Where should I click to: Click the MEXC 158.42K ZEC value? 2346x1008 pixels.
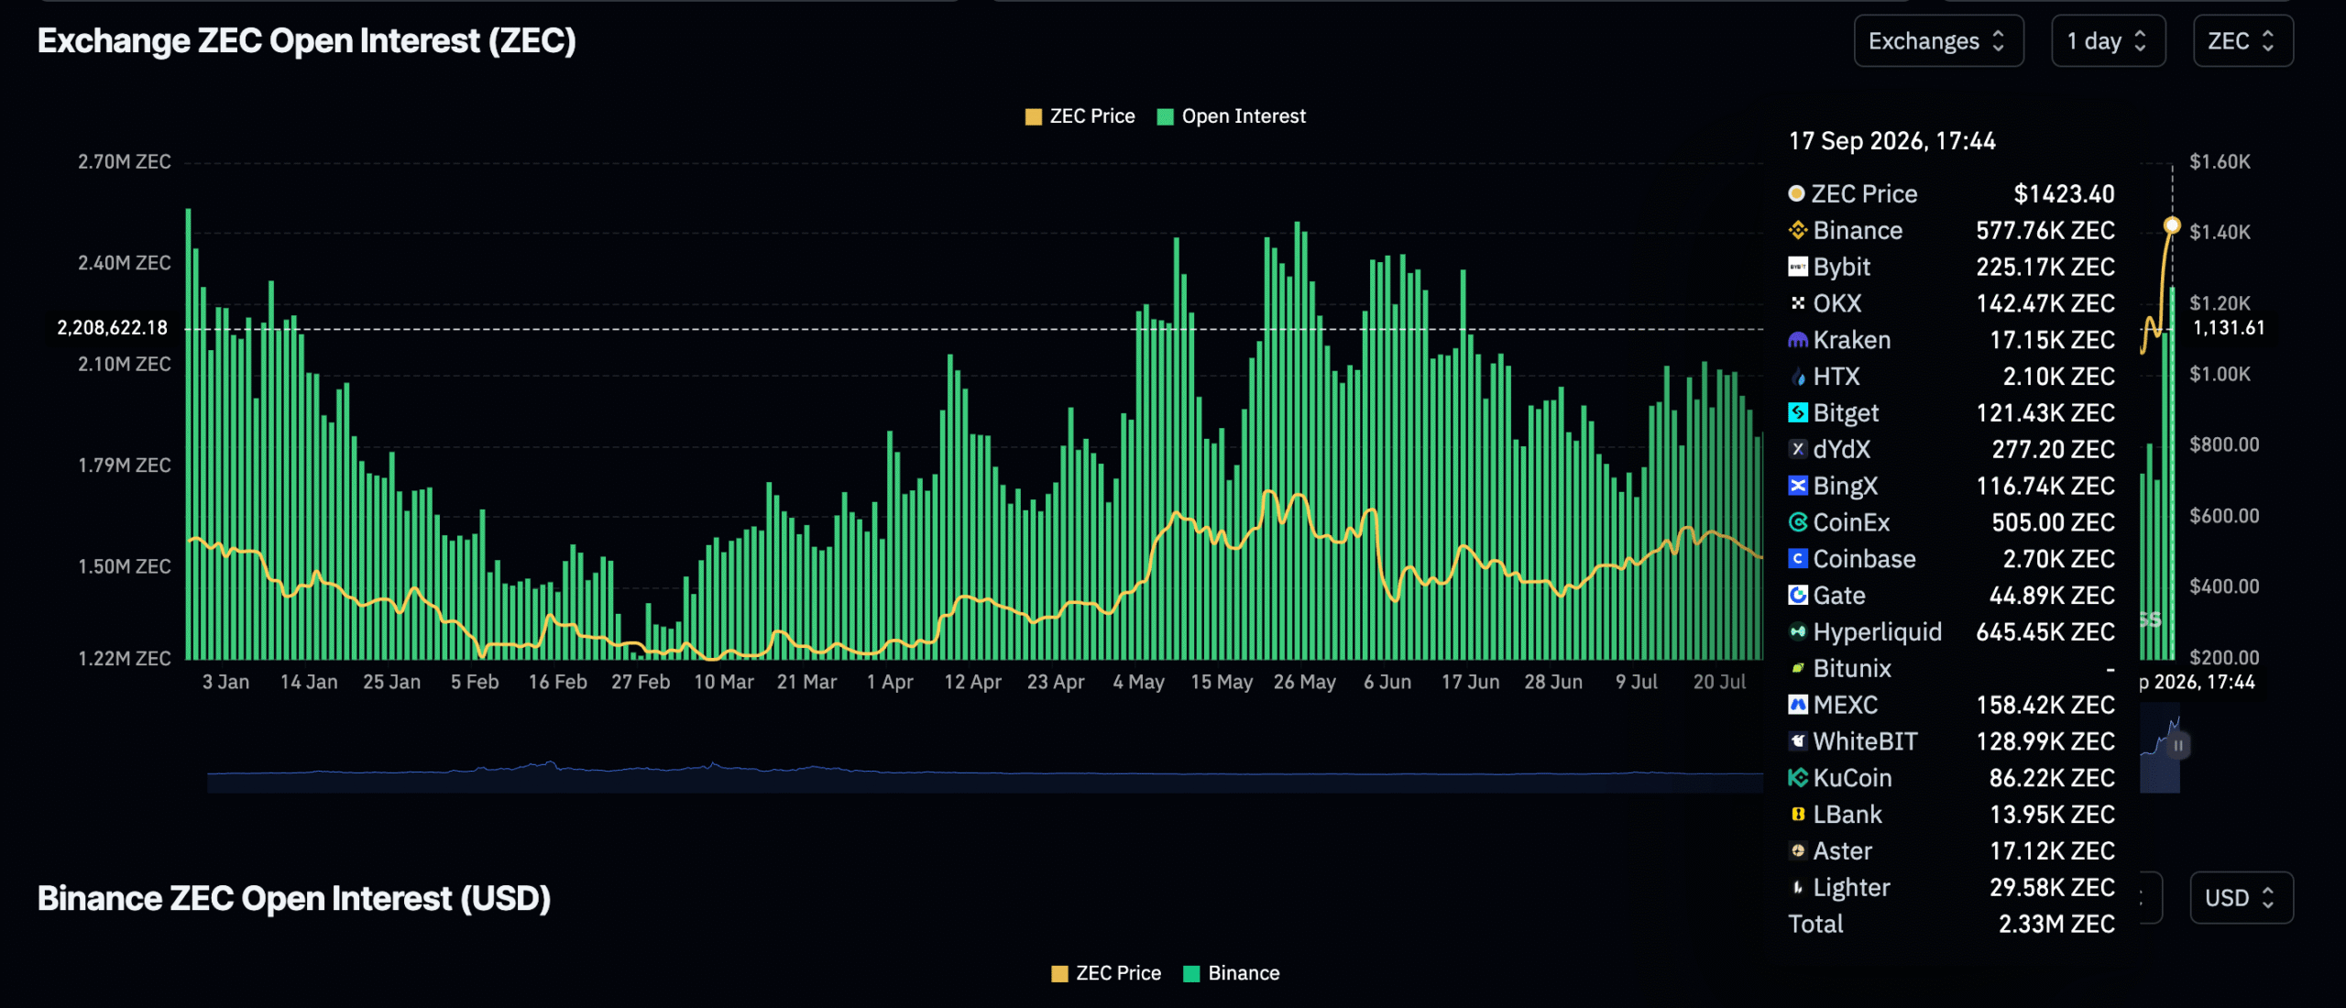(x=2045, y=705)
